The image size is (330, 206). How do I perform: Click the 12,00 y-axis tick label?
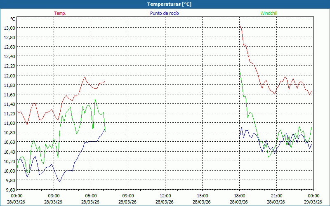(x=9, y=75)
